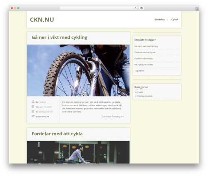
Task: Open a new tab with plus button
Action: click(197, 9)
